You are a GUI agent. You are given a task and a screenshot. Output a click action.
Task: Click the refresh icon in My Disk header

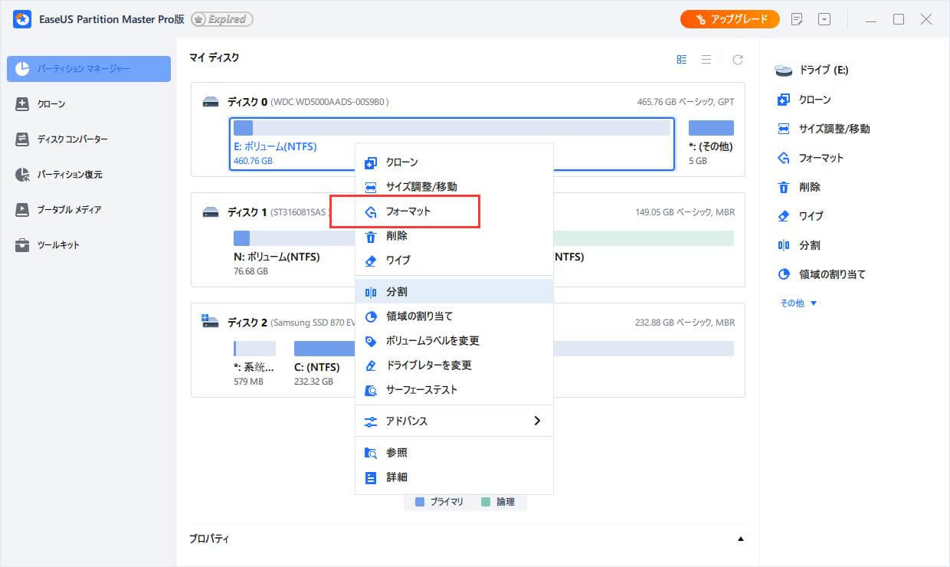[737, 60]
